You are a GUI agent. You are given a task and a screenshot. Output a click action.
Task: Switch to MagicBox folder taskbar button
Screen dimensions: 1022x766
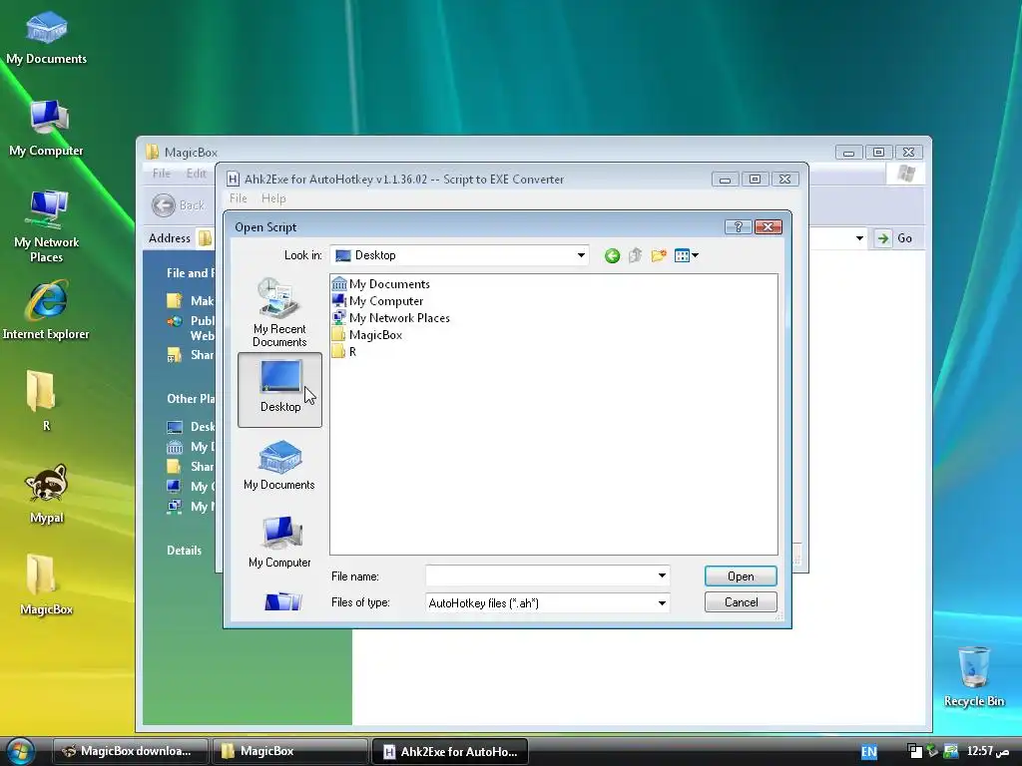[x=288, y=751]
